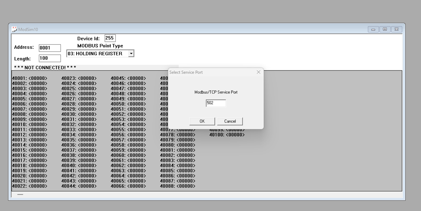421x211 pixels.
Task: Select register 40060 value
Action: tap(137, 155)
